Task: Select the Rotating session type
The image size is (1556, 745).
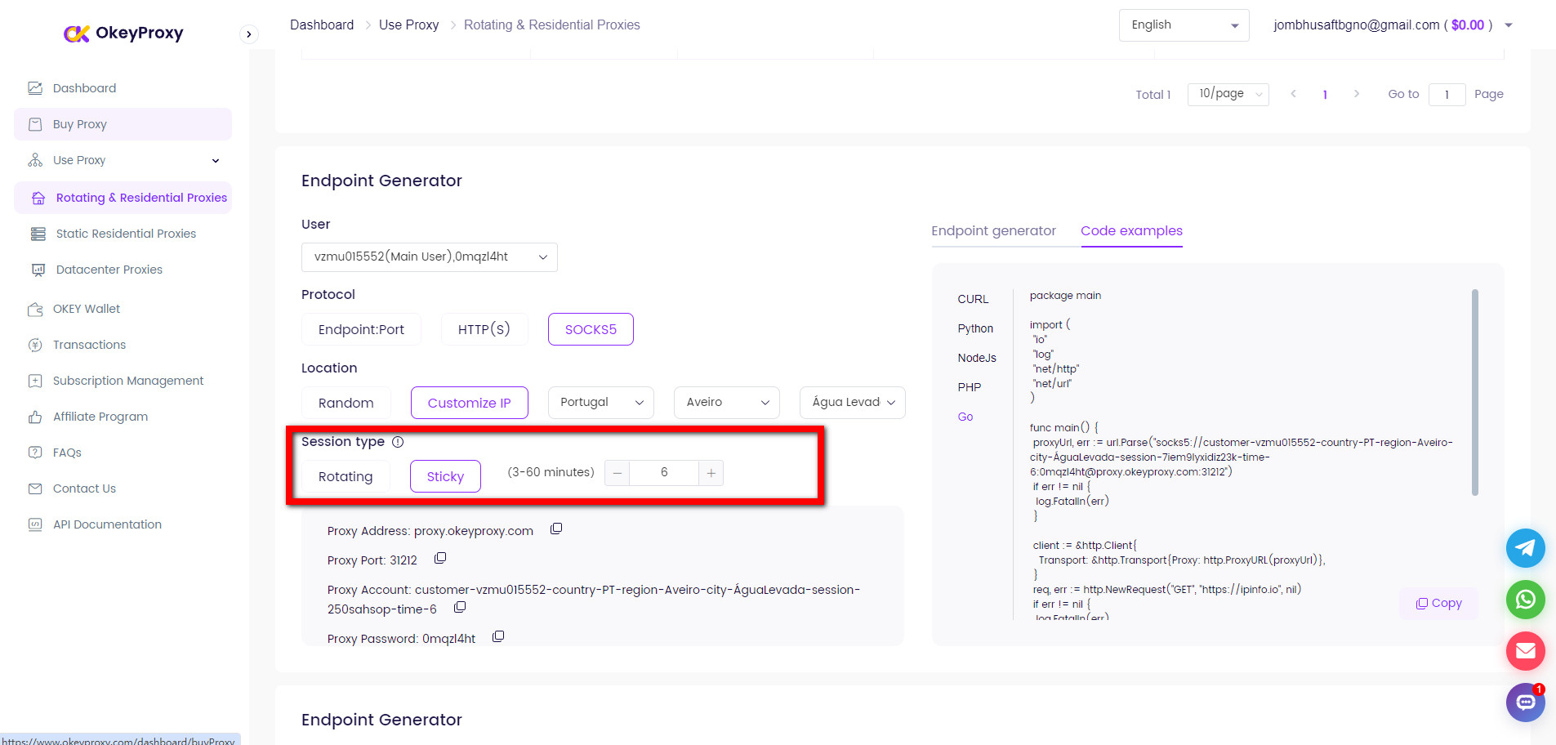Action: 346,476
